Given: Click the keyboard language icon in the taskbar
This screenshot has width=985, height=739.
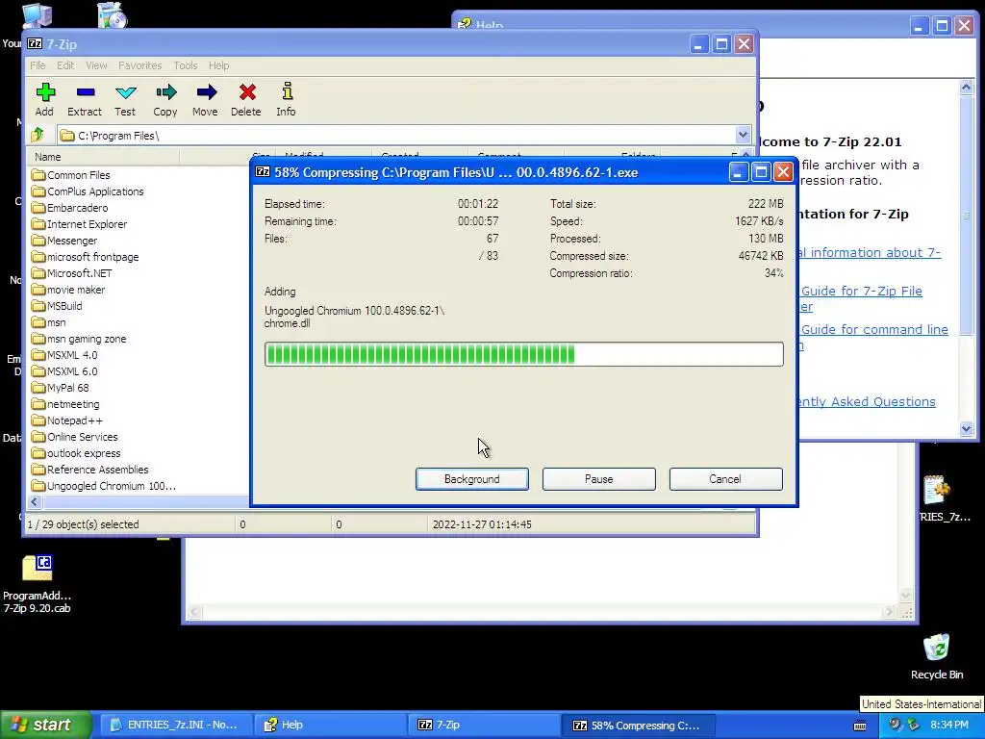Looking at the screenshot, I should coord(859,726).
